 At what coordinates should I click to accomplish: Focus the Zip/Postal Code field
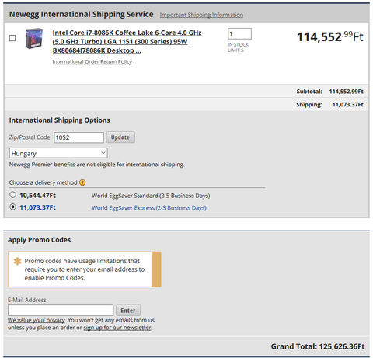click(79, 137)
